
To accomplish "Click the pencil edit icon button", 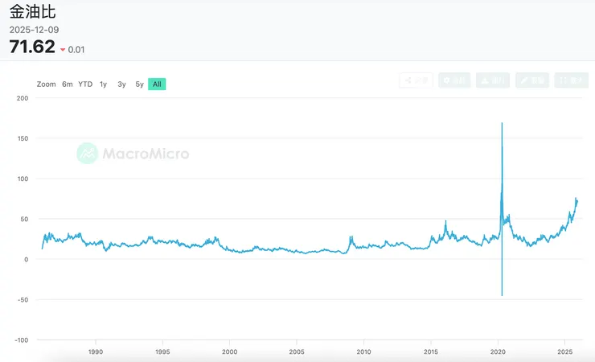I will point(532,80).
